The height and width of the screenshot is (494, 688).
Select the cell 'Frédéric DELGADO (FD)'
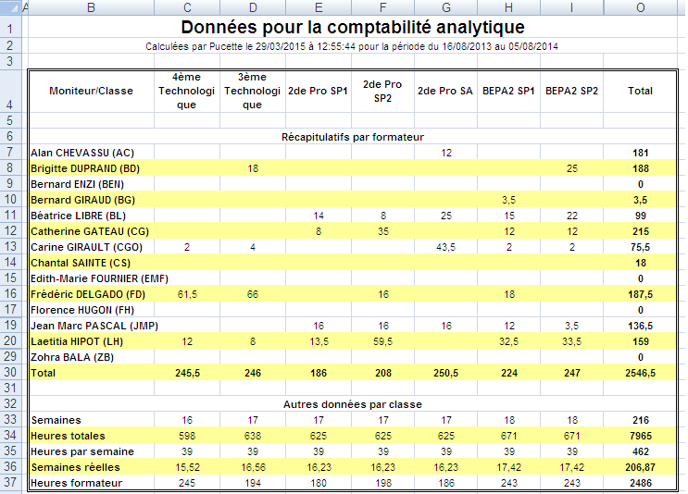pos(92,294)
